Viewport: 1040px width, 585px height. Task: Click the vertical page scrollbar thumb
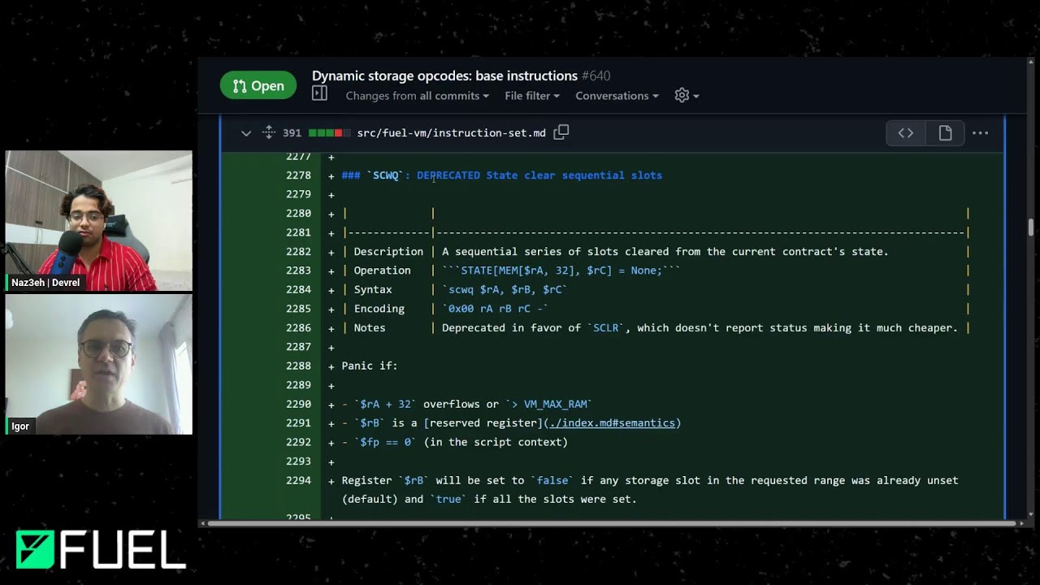(1031, 227)
